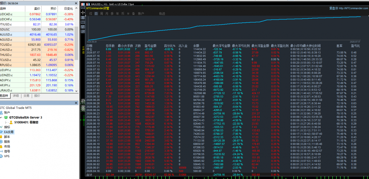Screen dimensions: 369x179
Task: Switch to 报价 tab in Market Watch
Action: (37, 96)
